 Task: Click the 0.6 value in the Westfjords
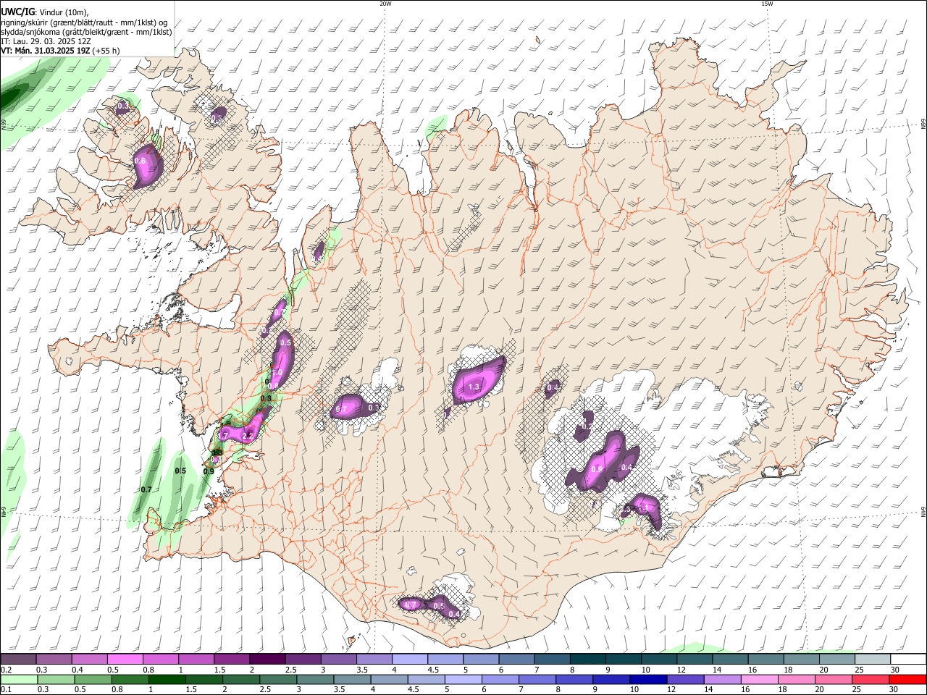[x=140, y=161]
